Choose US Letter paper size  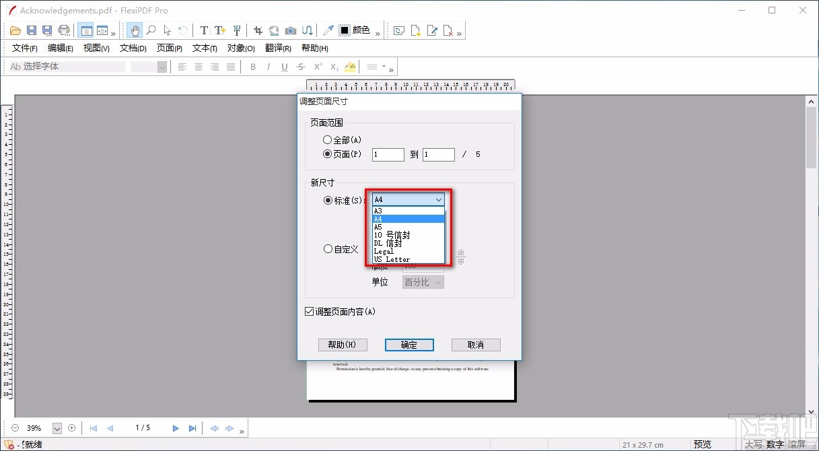390,258
